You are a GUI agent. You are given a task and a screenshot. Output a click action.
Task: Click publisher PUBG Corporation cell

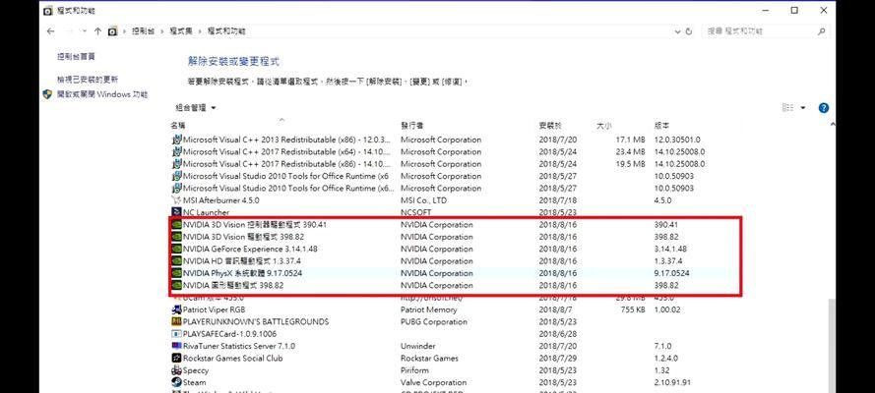(x=436, y=321)
